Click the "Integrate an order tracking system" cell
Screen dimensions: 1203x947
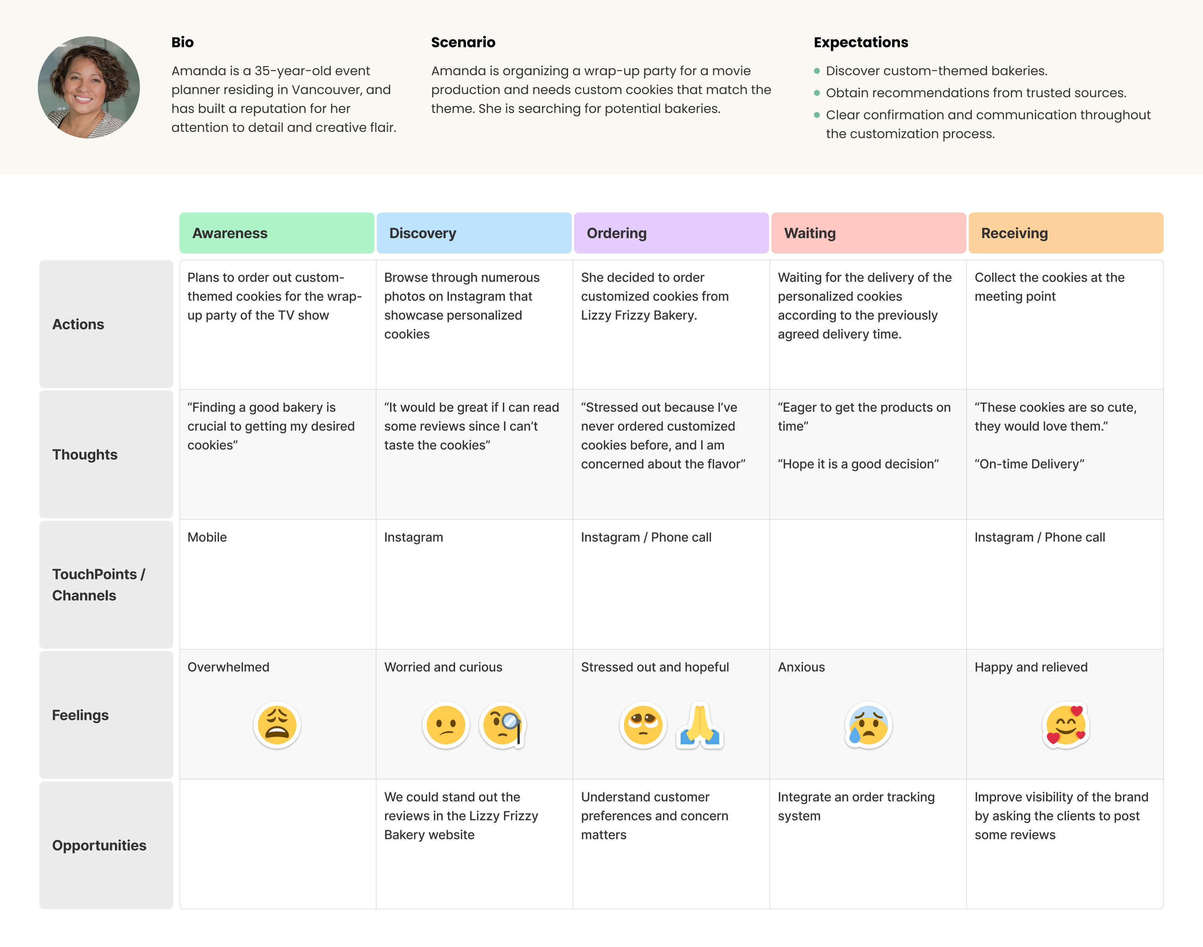pyautogui.click(x=857, y=807)
